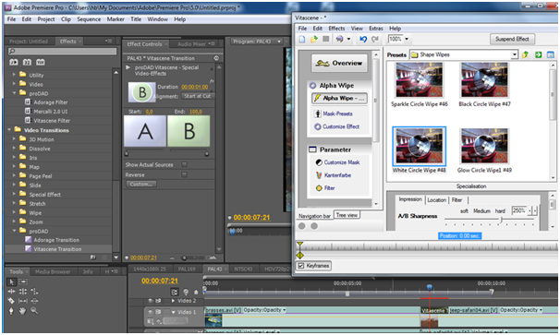The image size is (560, 335).
Task: Toggle the Reverse checkbox
Action: [184, 174]
